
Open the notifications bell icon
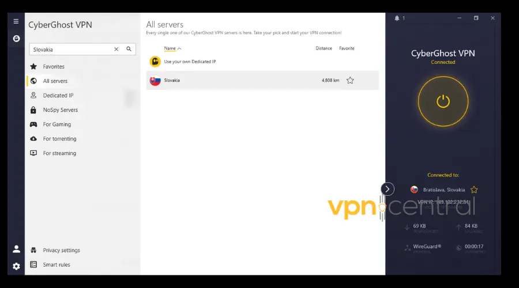(x=397, y=18)
